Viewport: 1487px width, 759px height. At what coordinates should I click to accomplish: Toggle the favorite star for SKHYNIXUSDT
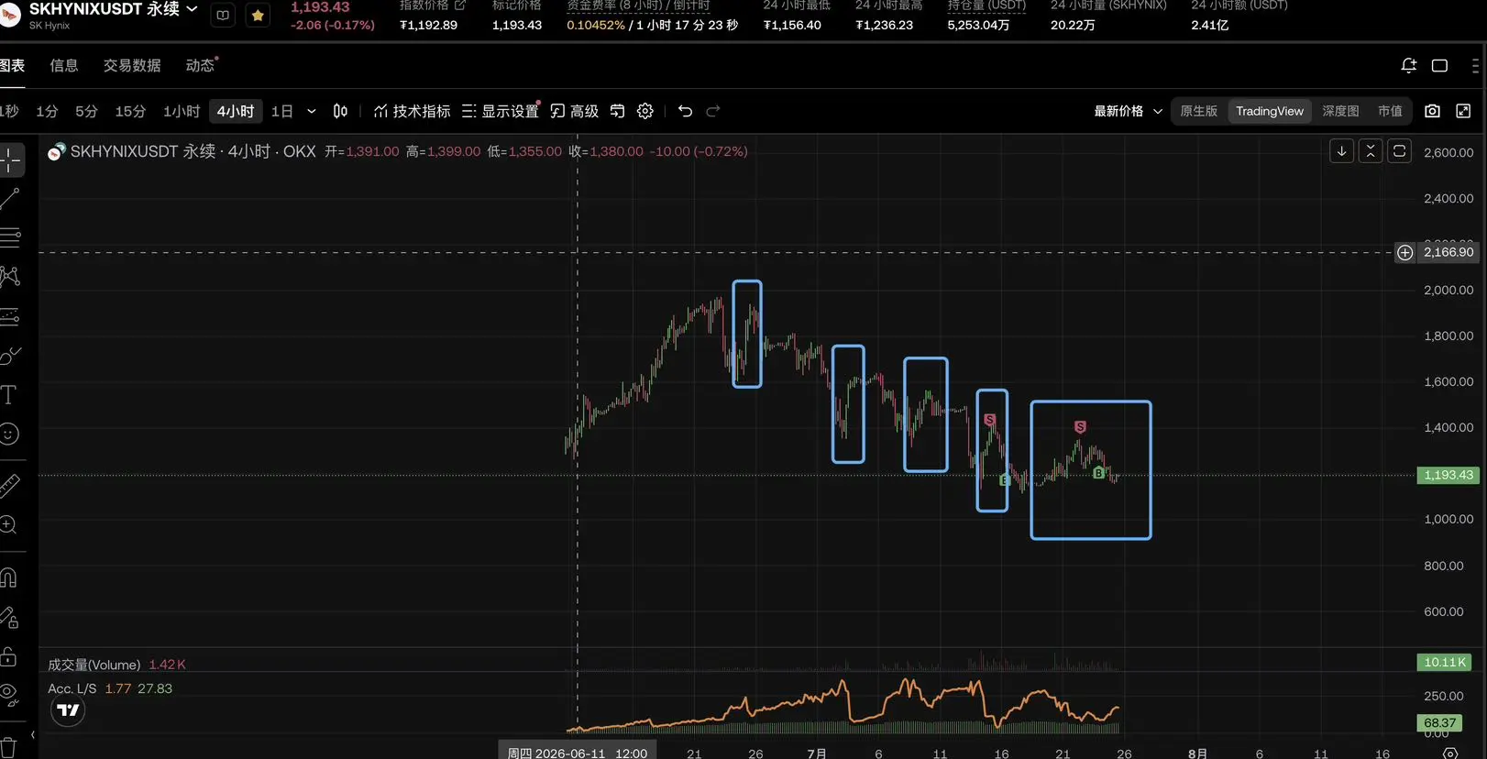tap(258, 16)
